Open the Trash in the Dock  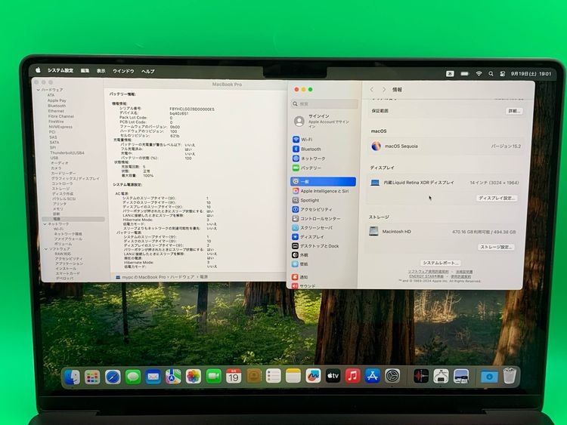(510, 376)
